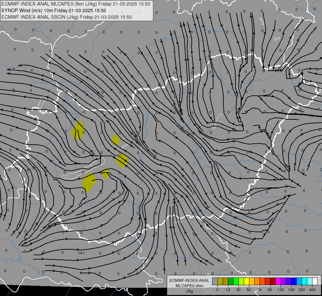Pick the pale cyan legend swatch
This screenshot has width=322, height=296.
[310, 281]
